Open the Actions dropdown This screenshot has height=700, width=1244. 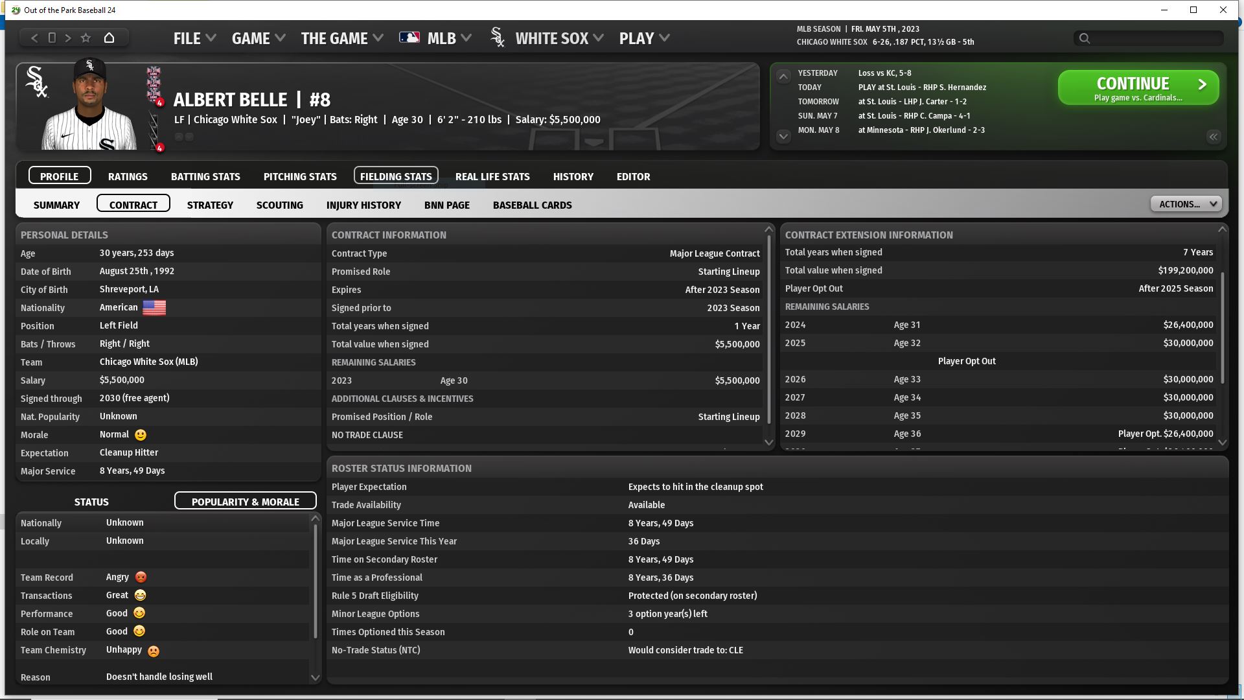(1186, 204)
